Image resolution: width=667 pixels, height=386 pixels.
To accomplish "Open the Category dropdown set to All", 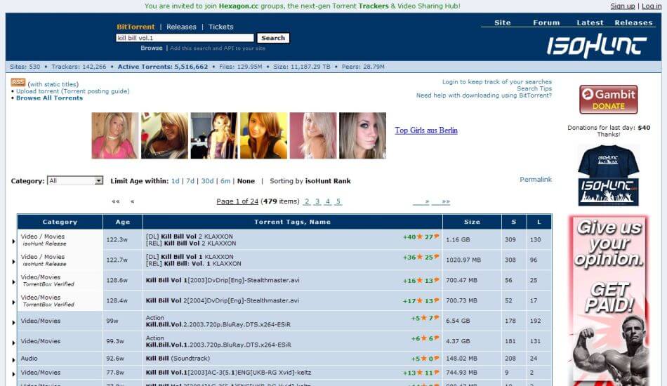I will (75, 181).
